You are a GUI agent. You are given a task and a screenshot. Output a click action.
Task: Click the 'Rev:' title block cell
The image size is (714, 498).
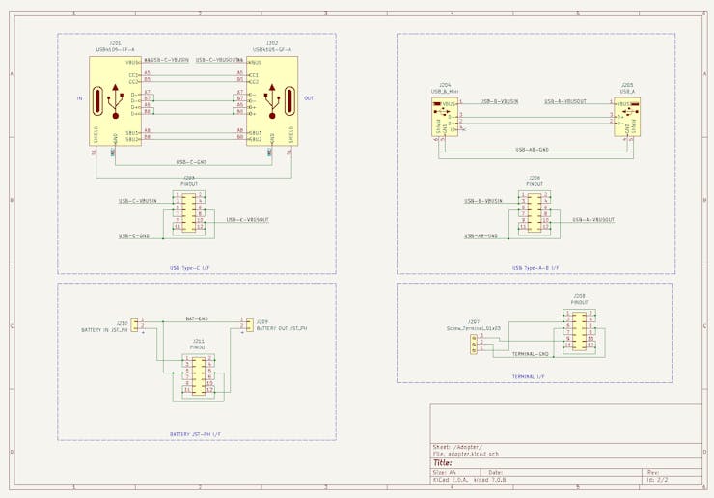(x=652, y=473)
